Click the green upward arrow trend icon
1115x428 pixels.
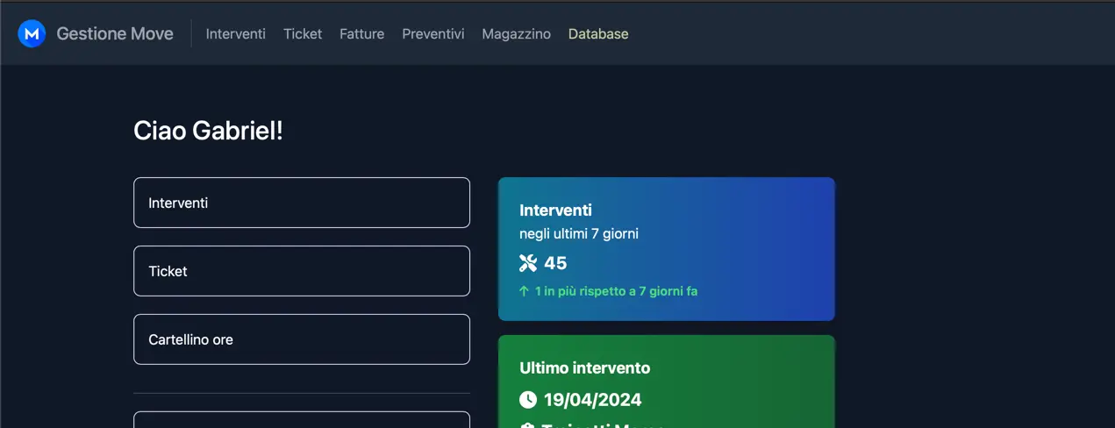(525, 291)
